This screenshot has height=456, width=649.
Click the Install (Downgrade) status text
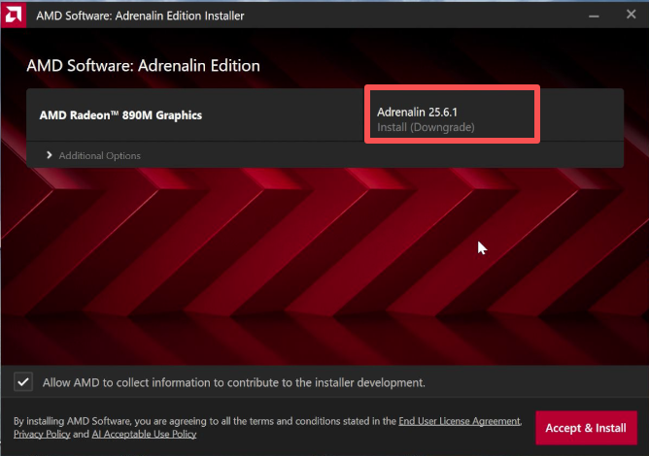pos(426,127)
